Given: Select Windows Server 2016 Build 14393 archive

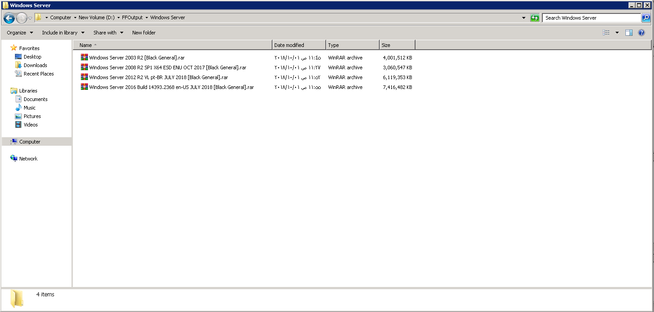Looking at the screenshot, I should (171, 87).
